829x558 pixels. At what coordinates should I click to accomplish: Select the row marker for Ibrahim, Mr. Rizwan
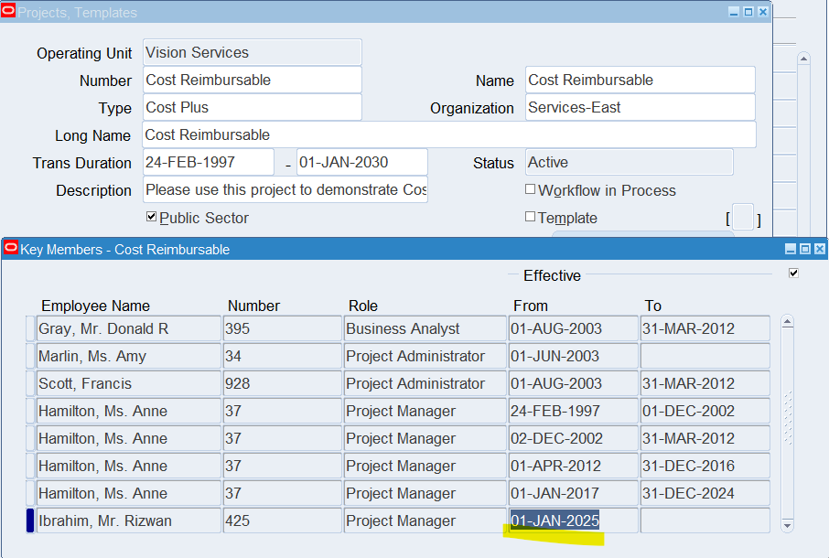point(30,520)
